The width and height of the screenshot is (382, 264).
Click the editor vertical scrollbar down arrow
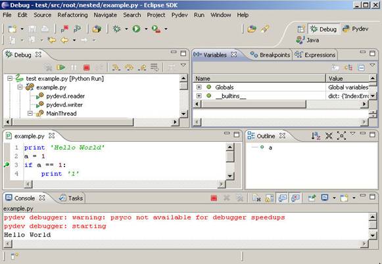(x=229, y=176)
